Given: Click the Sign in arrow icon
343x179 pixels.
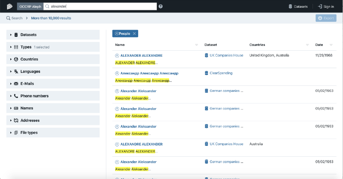Looking at the screenshot, I should coord(320,6).
